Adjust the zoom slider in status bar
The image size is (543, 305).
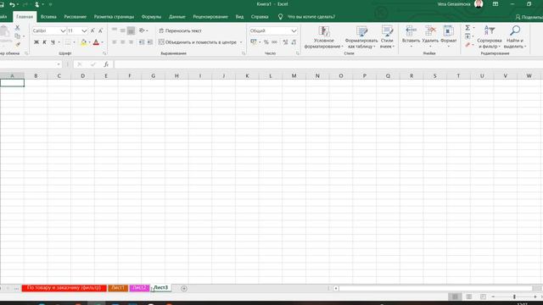(x=514, y=297)
